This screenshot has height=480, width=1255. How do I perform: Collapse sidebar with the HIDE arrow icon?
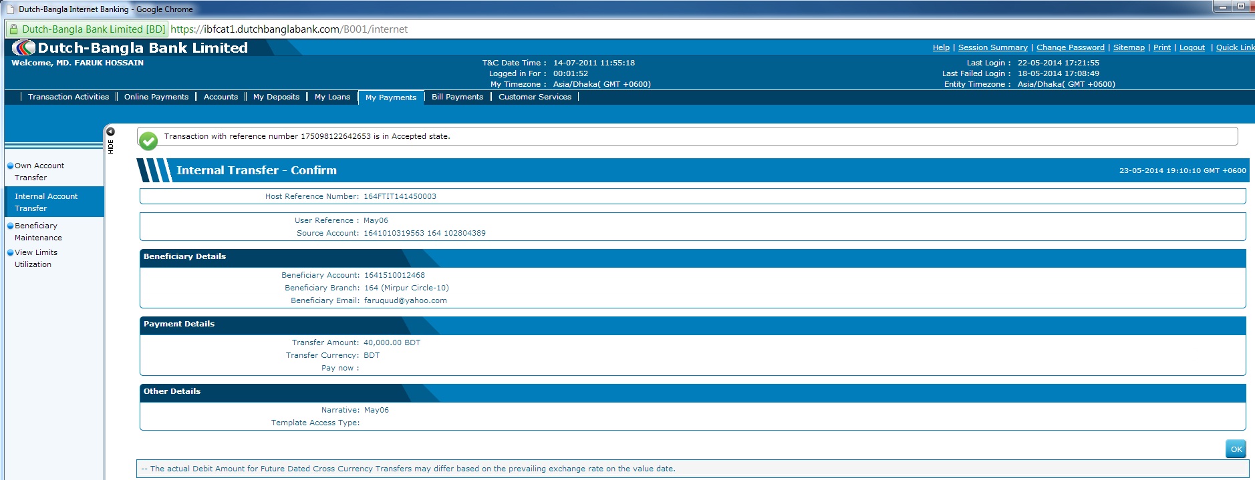pos(111,132)
